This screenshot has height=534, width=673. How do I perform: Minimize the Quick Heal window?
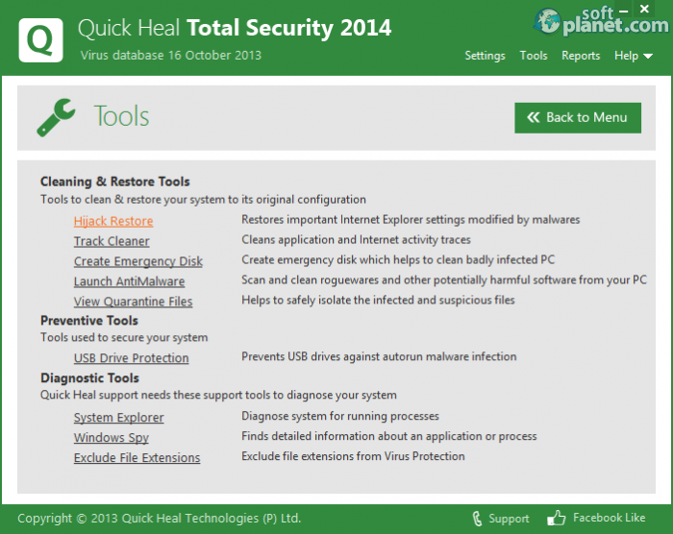[x=624, y=11]
